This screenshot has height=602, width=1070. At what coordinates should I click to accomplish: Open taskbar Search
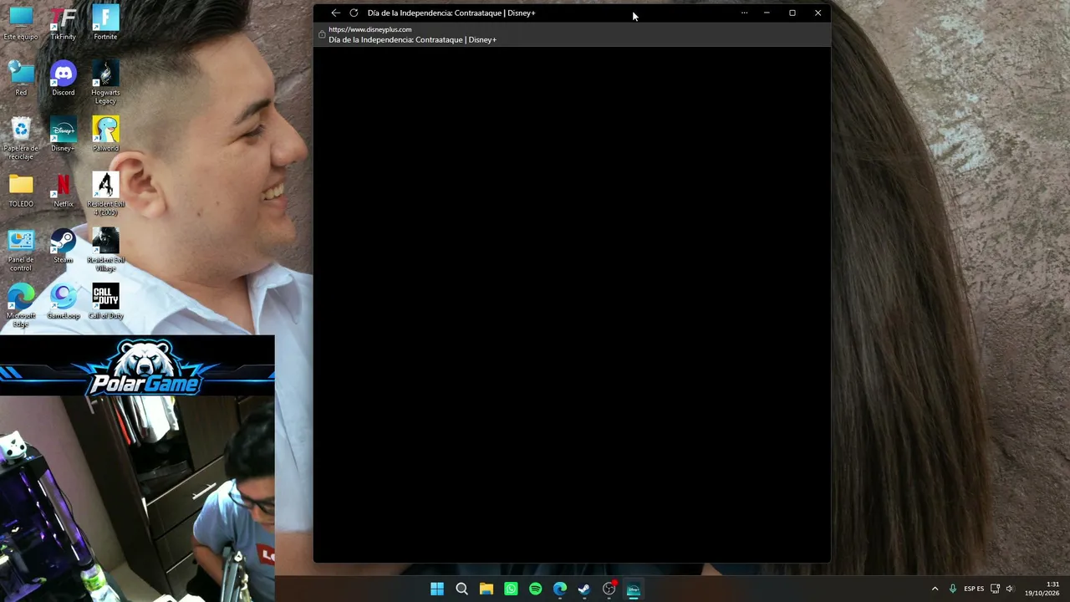[461, 589]
